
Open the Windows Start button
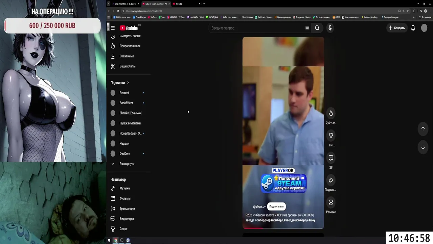109,240
